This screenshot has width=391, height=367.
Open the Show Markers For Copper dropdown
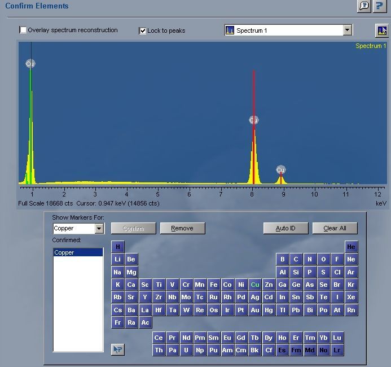point(99,229)
